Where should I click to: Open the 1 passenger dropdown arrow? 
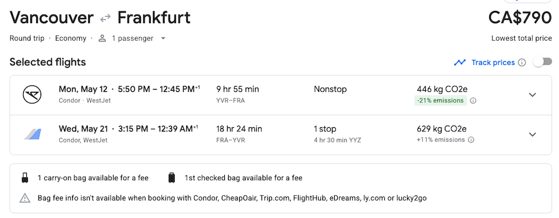163,38
